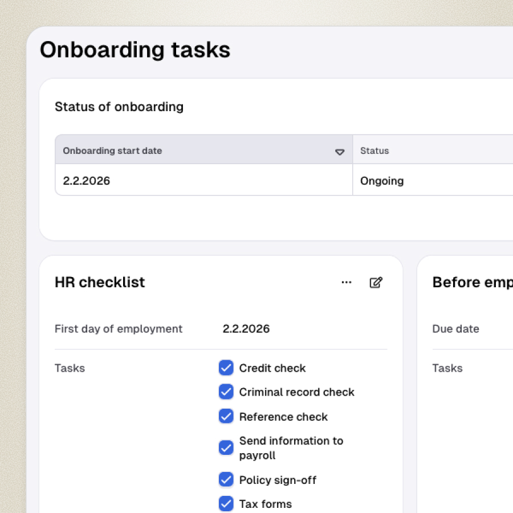Click the sort chevron on Onboarding start date

click(x=340, y=152)
